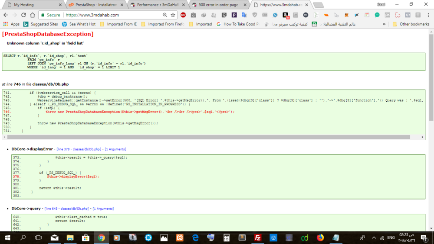Open Imported From IE bookmarks folder
Viewport: 434px width, 244px height.
(x=118, y=24)
